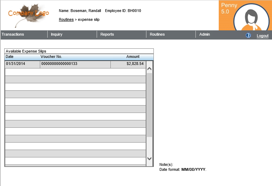
Task: Click the $2,828.54 amount cell
Action: point(128,64)
